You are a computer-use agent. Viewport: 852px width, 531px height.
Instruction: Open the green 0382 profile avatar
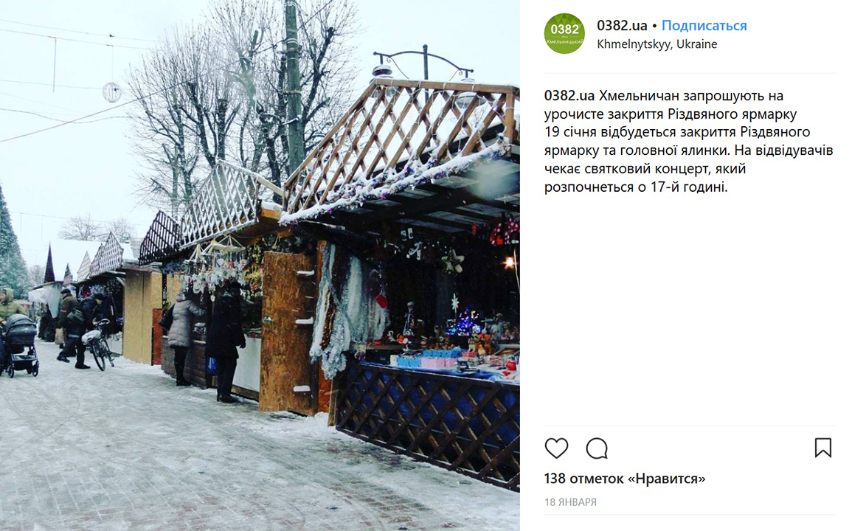click(564, 33)
